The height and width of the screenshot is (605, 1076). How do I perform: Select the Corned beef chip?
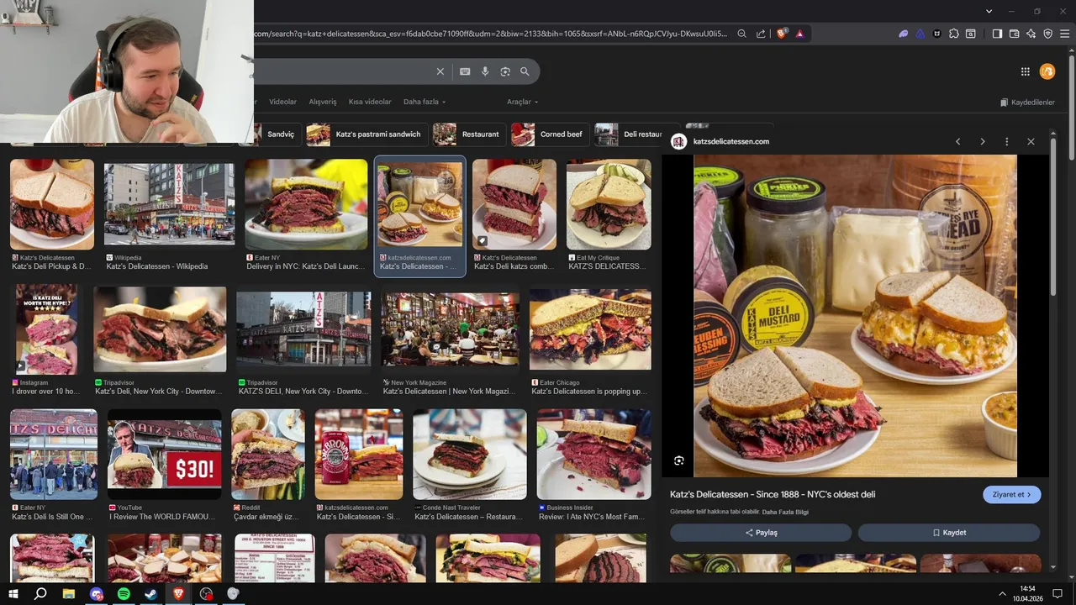tap(550, 134)
